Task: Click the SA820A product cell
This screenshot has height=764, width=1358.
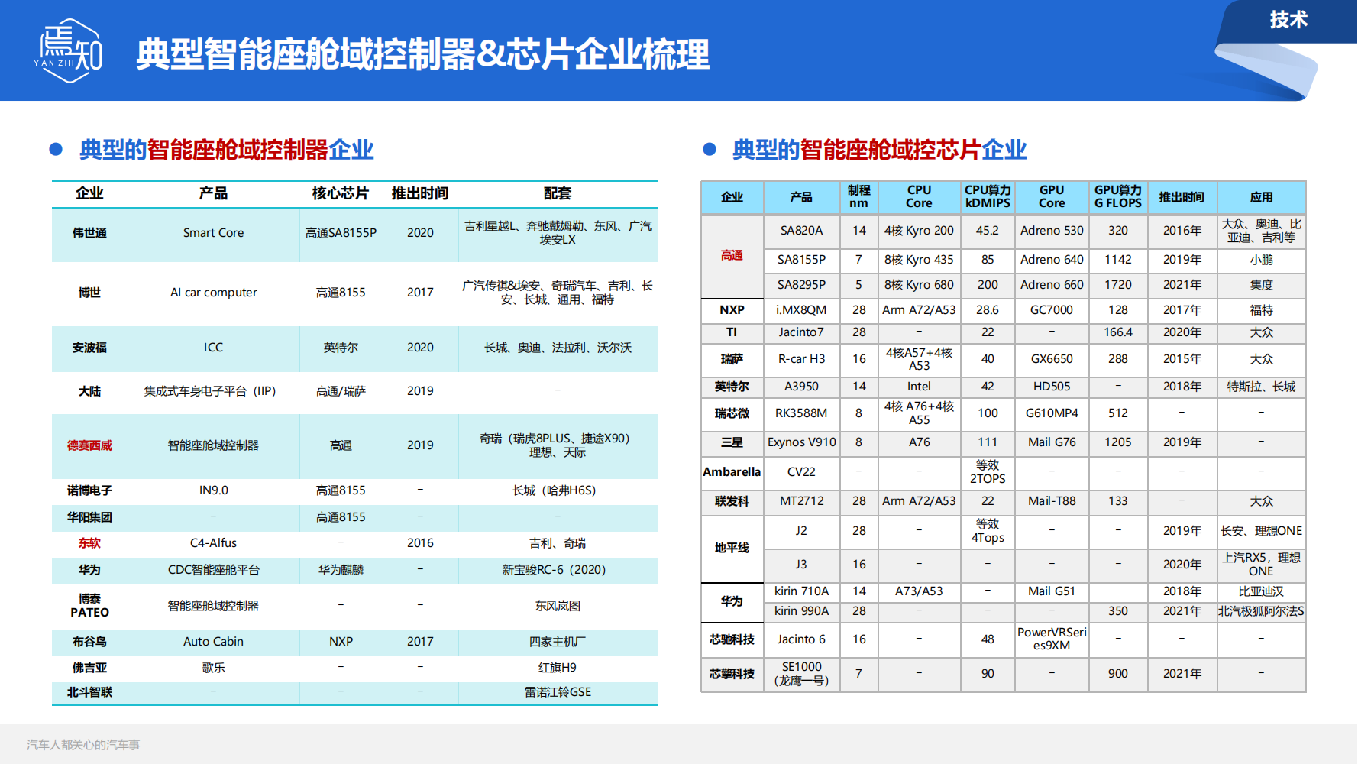Action: pyautogui.click(x=801, y=231)
